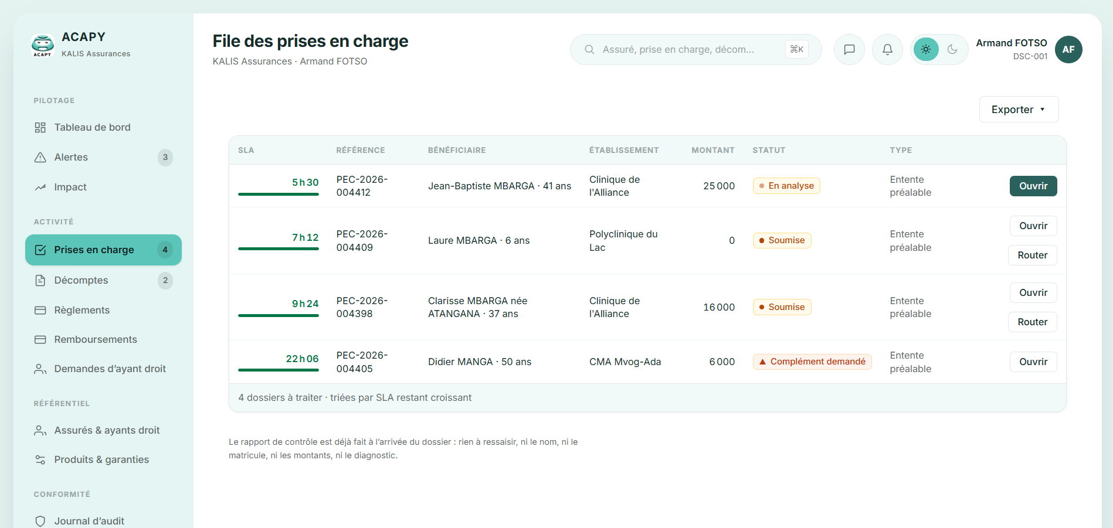Click the Assurés & ayants droit person icon
This screenshot has height=528, width=1113.
tap(40, 430)
